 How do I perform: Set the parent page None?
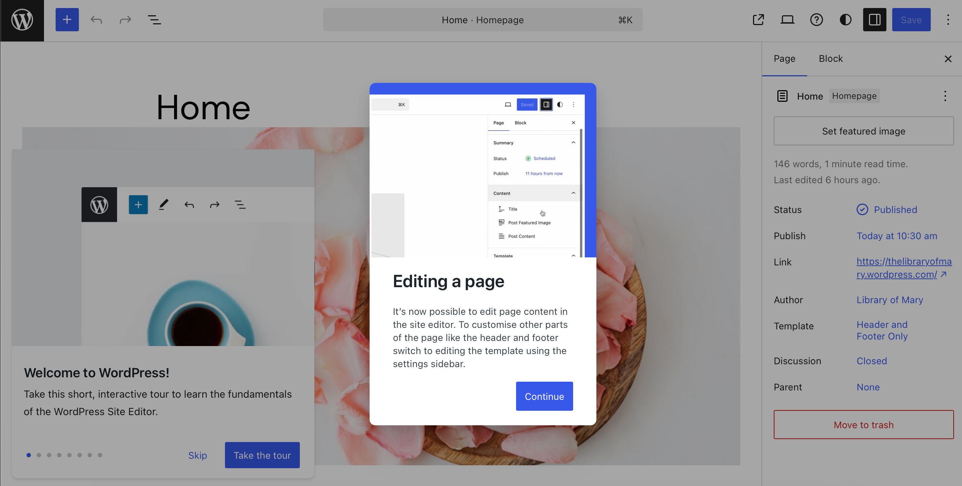click(x=868, y=387)
